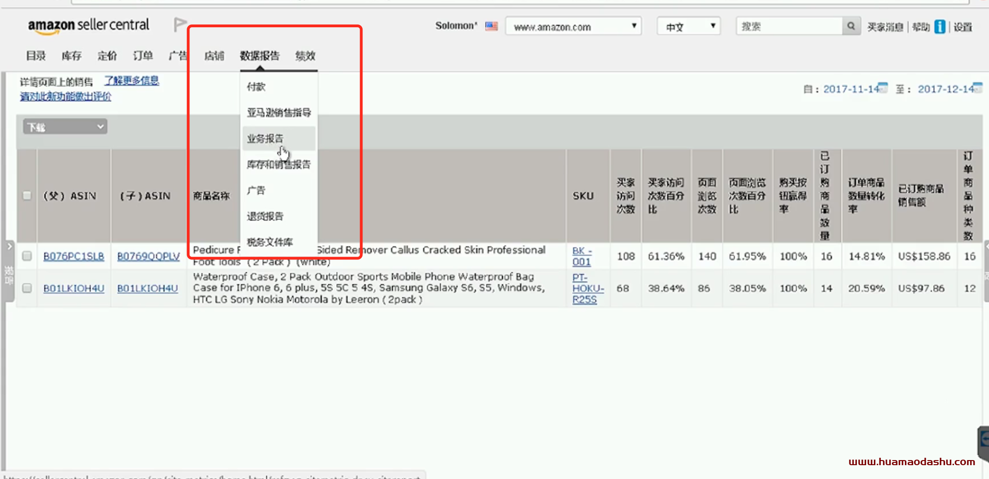
Task: Open the 广告 top navigation menu
Action: [x=177, y=56]
